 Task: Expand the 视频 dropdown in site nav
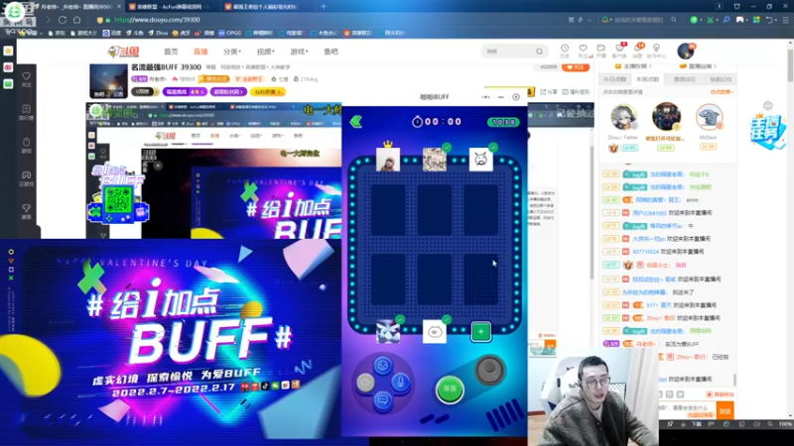[x=265, y=52]
